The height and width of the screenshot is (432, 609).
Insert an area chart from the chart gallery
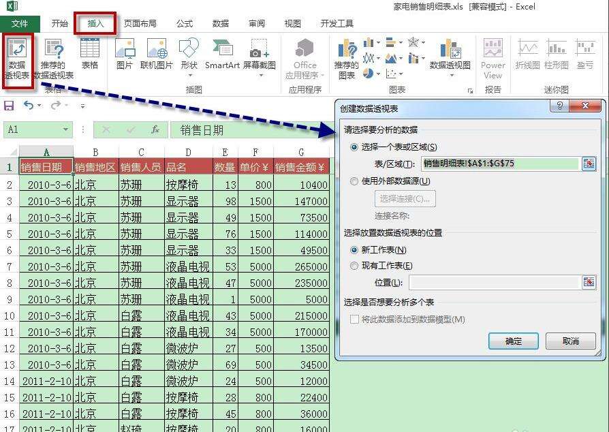[394, 59]
